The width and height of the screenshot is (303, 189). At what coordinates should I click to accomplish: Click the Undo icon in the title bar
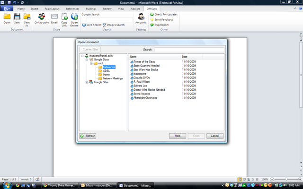pyautogui.click(x=15, y=3)
